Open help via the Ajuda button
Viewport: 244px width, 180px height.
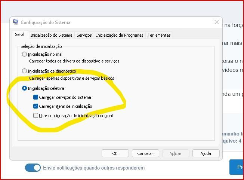coord(206,153)
